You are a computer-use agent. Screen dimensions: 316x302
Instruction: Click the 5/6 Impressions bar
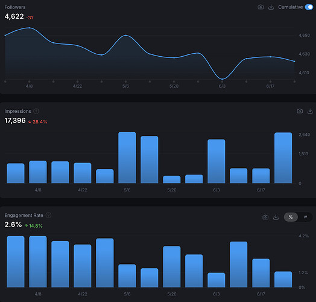tap(127, 158)
